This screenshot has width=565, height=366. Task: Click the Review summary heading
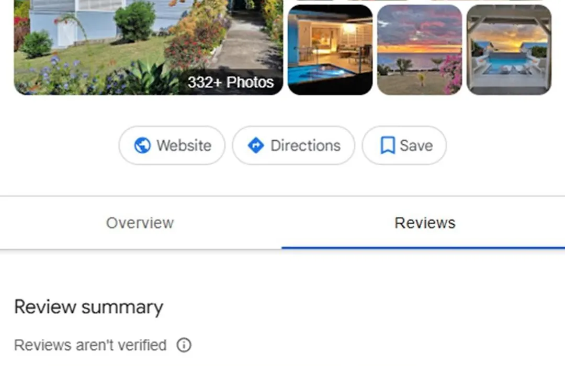88,307
